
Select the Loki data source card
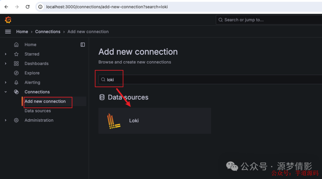point(155,121)
